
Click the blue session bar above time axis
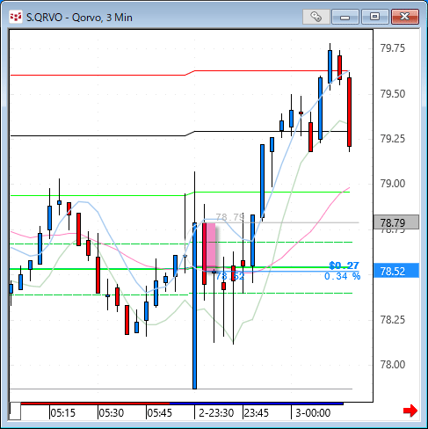(x=257, y=404)
